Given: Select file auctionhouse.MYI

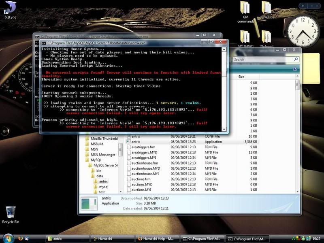Looking at the screenshot, I should pos(145,174).
